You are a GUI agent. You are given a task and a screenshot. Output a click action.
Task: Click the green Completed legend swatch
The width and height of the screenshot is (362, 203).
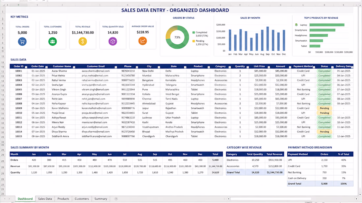pyautogui.click(x=194, y=33)
